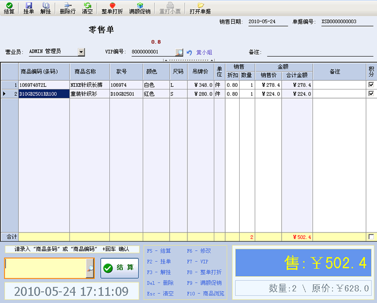Click the 挂单 hold order toolbar icon
The width and height of the screenshot is (377, 303).
pos(29,8)
